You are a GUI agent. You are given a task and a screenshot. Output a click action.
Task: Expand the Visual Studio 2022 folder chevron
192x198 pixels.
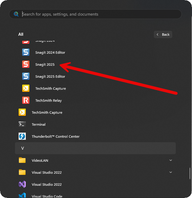[171, 172]
